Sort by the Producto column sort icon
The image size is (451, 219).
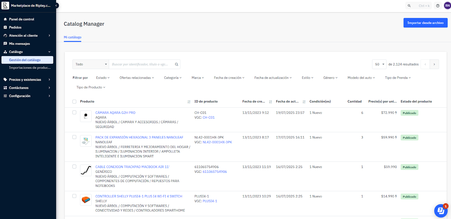tap(189, 102)
